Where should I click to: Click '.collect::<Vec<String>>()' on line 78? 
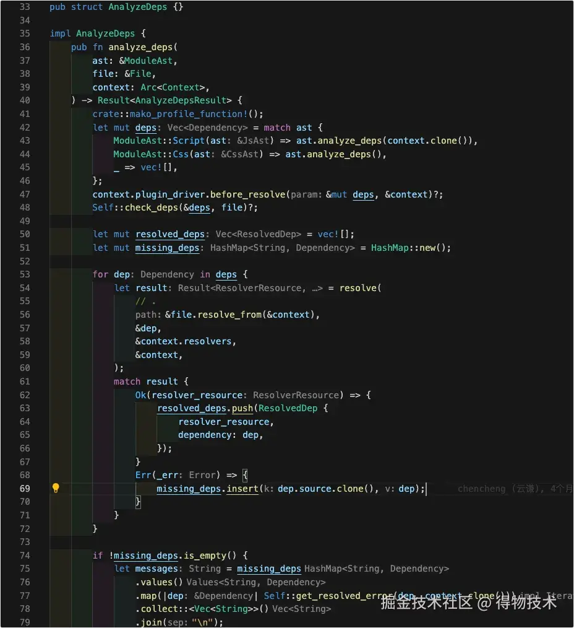(x=202, y=609)
